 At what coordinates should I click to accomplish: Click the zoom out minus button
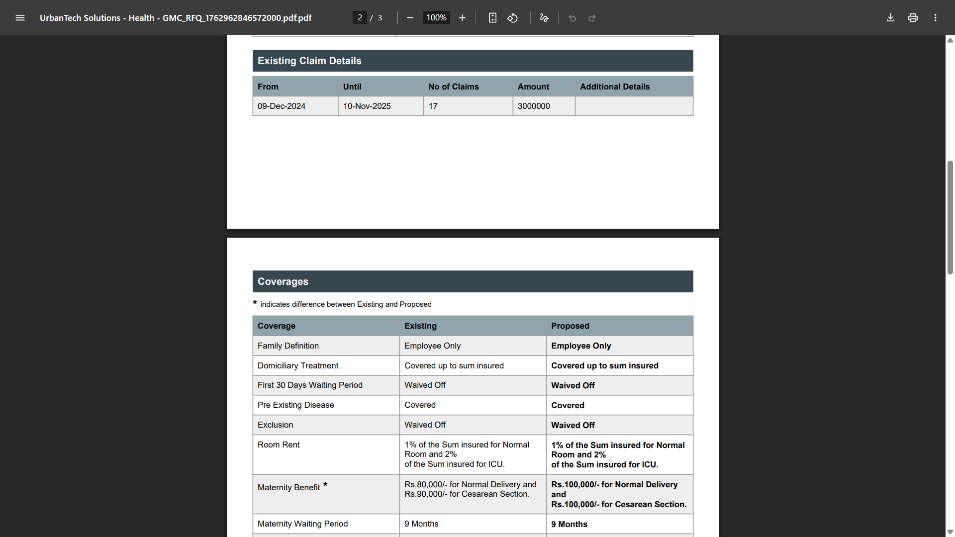(410, 18)
